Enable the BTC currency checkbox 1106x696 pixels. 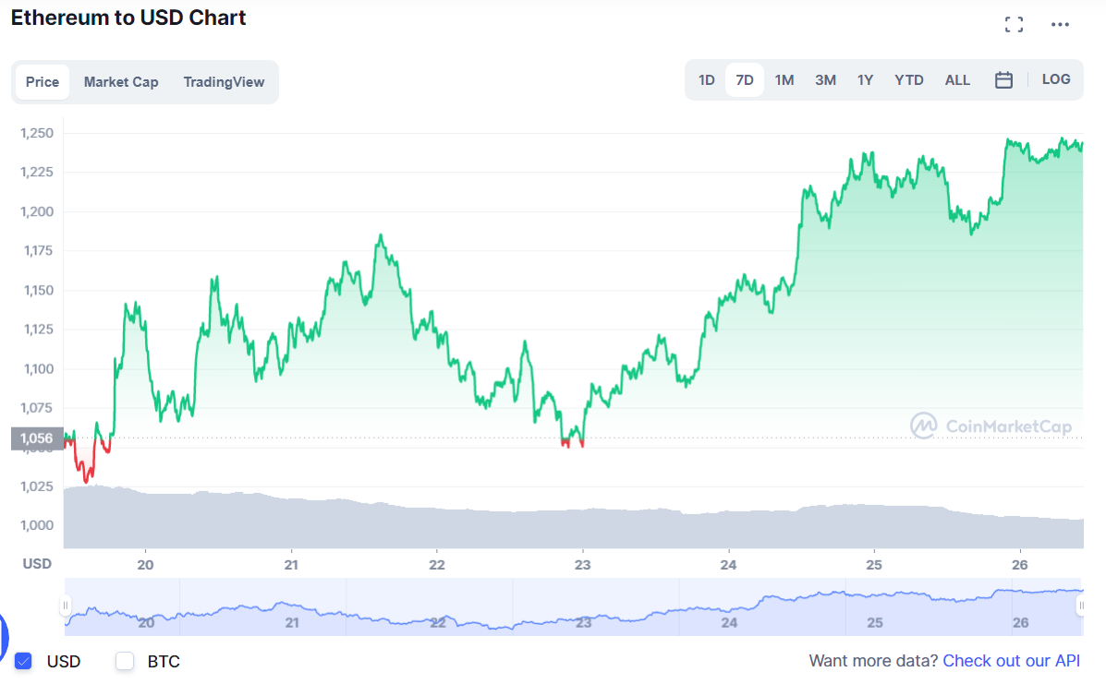click(x=125, y=661)
